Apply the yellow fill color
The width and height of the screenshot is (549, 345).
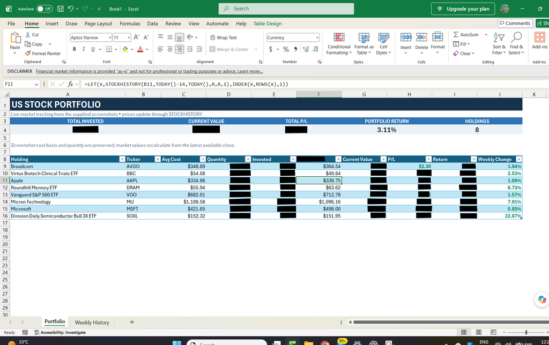click(125, 49)
